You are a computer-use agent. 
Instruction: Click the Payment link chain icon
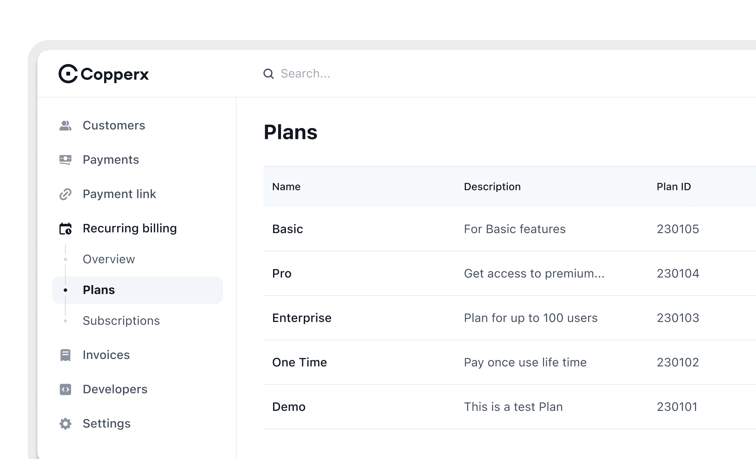tap(65, 194)
